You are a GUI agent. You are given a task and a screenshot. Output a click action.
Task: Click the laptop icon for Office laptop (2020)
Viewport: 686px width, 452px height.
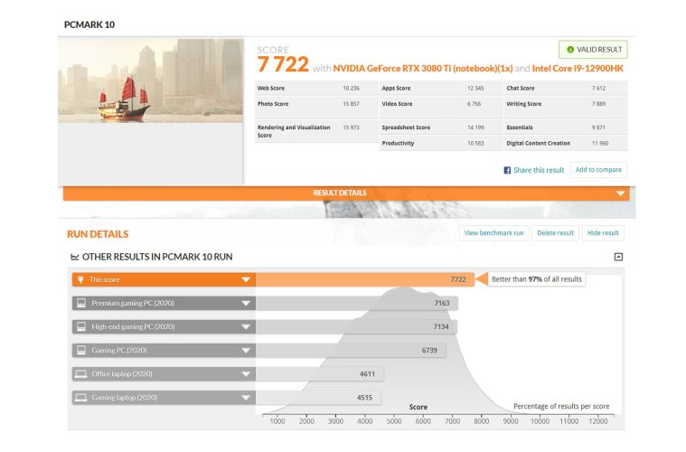[x=81, y=373]
